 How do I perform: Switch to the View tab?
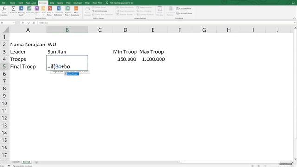point(68,3)
